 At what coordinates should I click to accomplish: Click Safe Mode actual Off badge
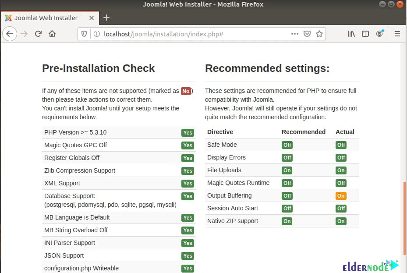341,145
